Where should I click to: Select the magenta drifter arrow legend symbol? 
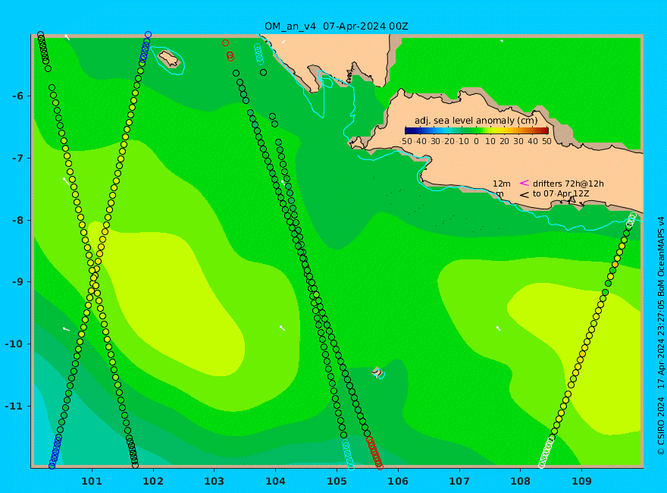[525, 183]
